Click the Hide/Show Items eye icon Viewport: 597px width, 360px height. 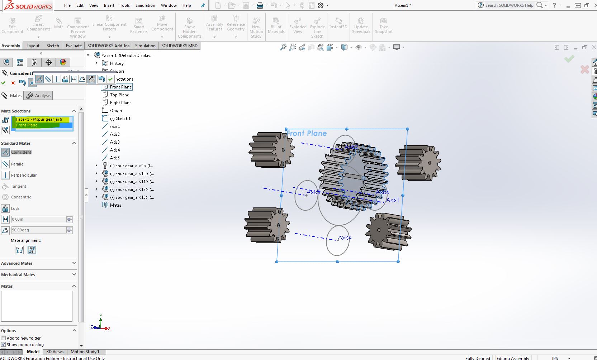[x=359, y=47]
